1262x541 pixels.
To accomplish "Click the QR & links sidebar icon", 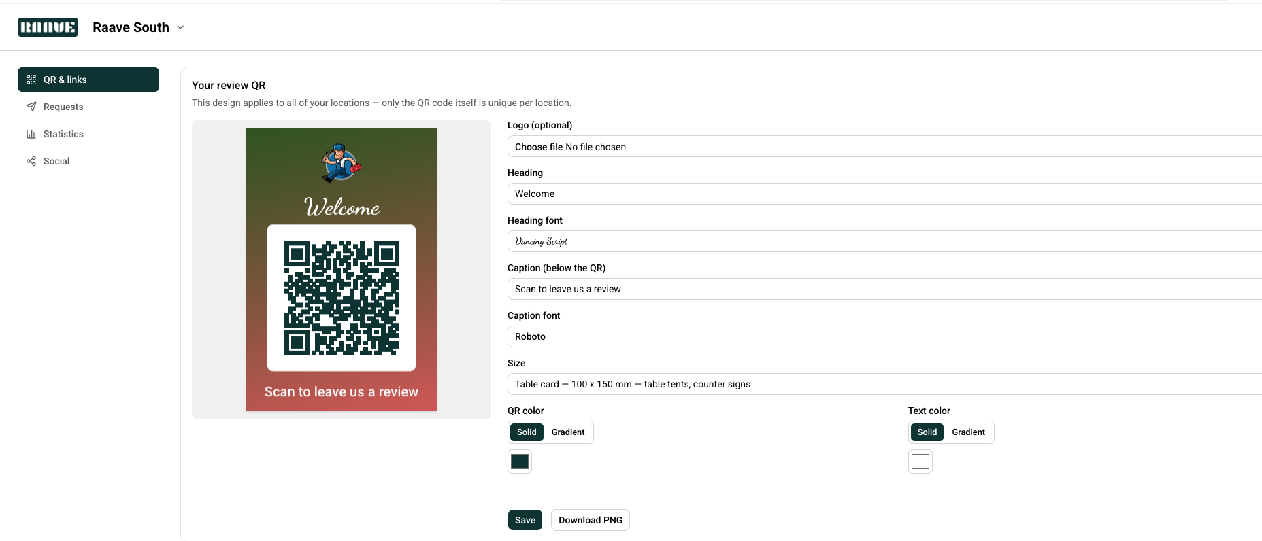I will coord(31,80).
